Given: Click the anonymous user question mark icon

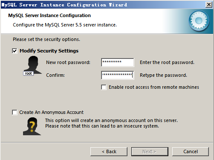Looking at the screenshot, I should click(x=32, y=126).
